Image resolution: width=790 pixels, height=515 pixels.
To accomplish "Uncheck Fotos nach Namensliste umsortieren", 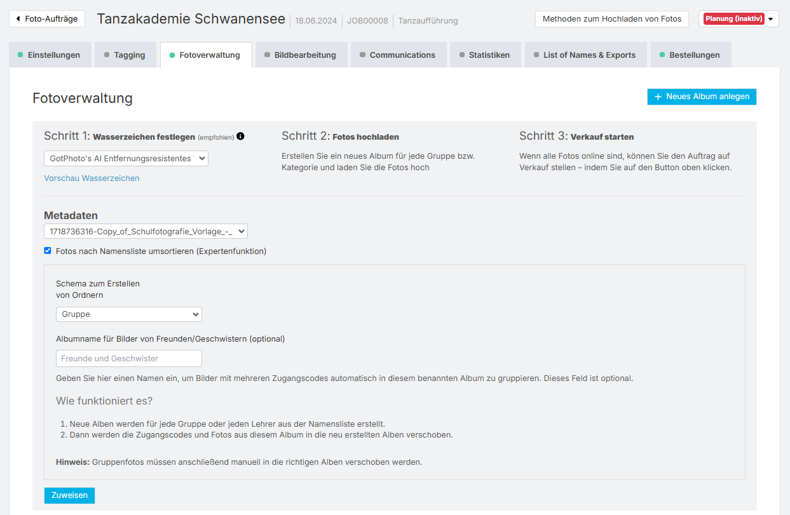I will [48, 251].
